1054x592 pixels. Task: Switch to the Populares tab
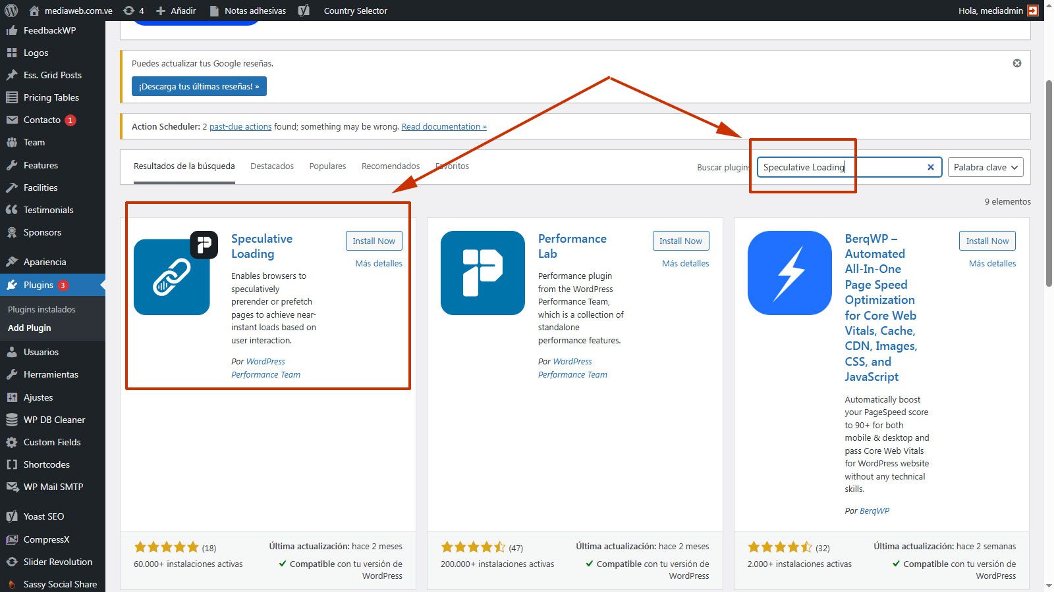point(327,166)
